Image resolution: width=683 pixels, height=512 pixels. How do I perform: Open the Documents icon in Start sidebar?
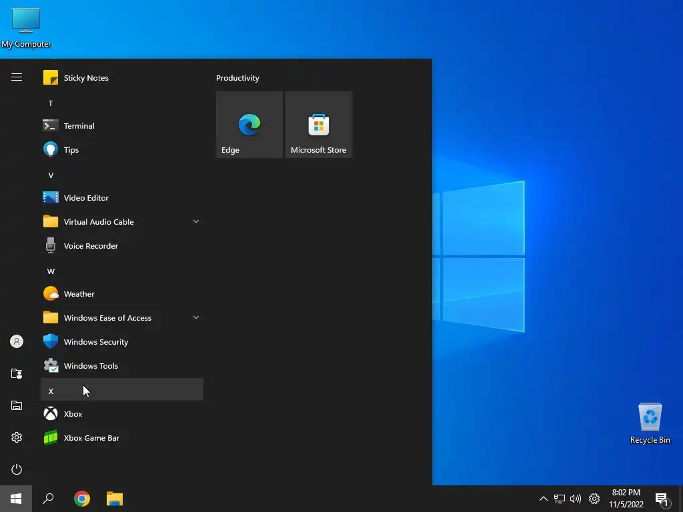pos(17,373)
